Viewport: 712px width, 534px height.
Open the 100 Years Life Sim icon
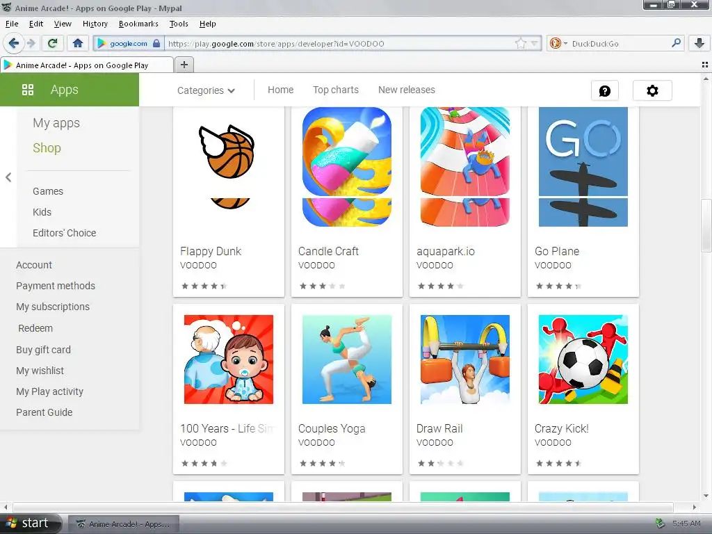(229, 359)
